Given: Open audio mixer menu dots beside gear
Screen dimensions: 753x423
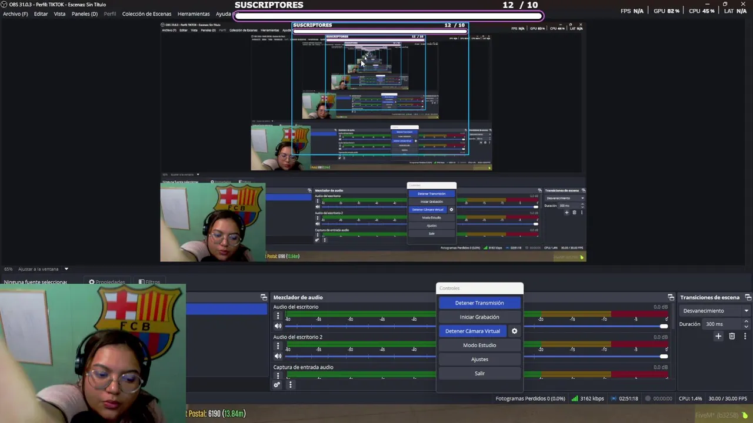Looking at the screenshot, I should pyautogui.click(x=290, y=385).
